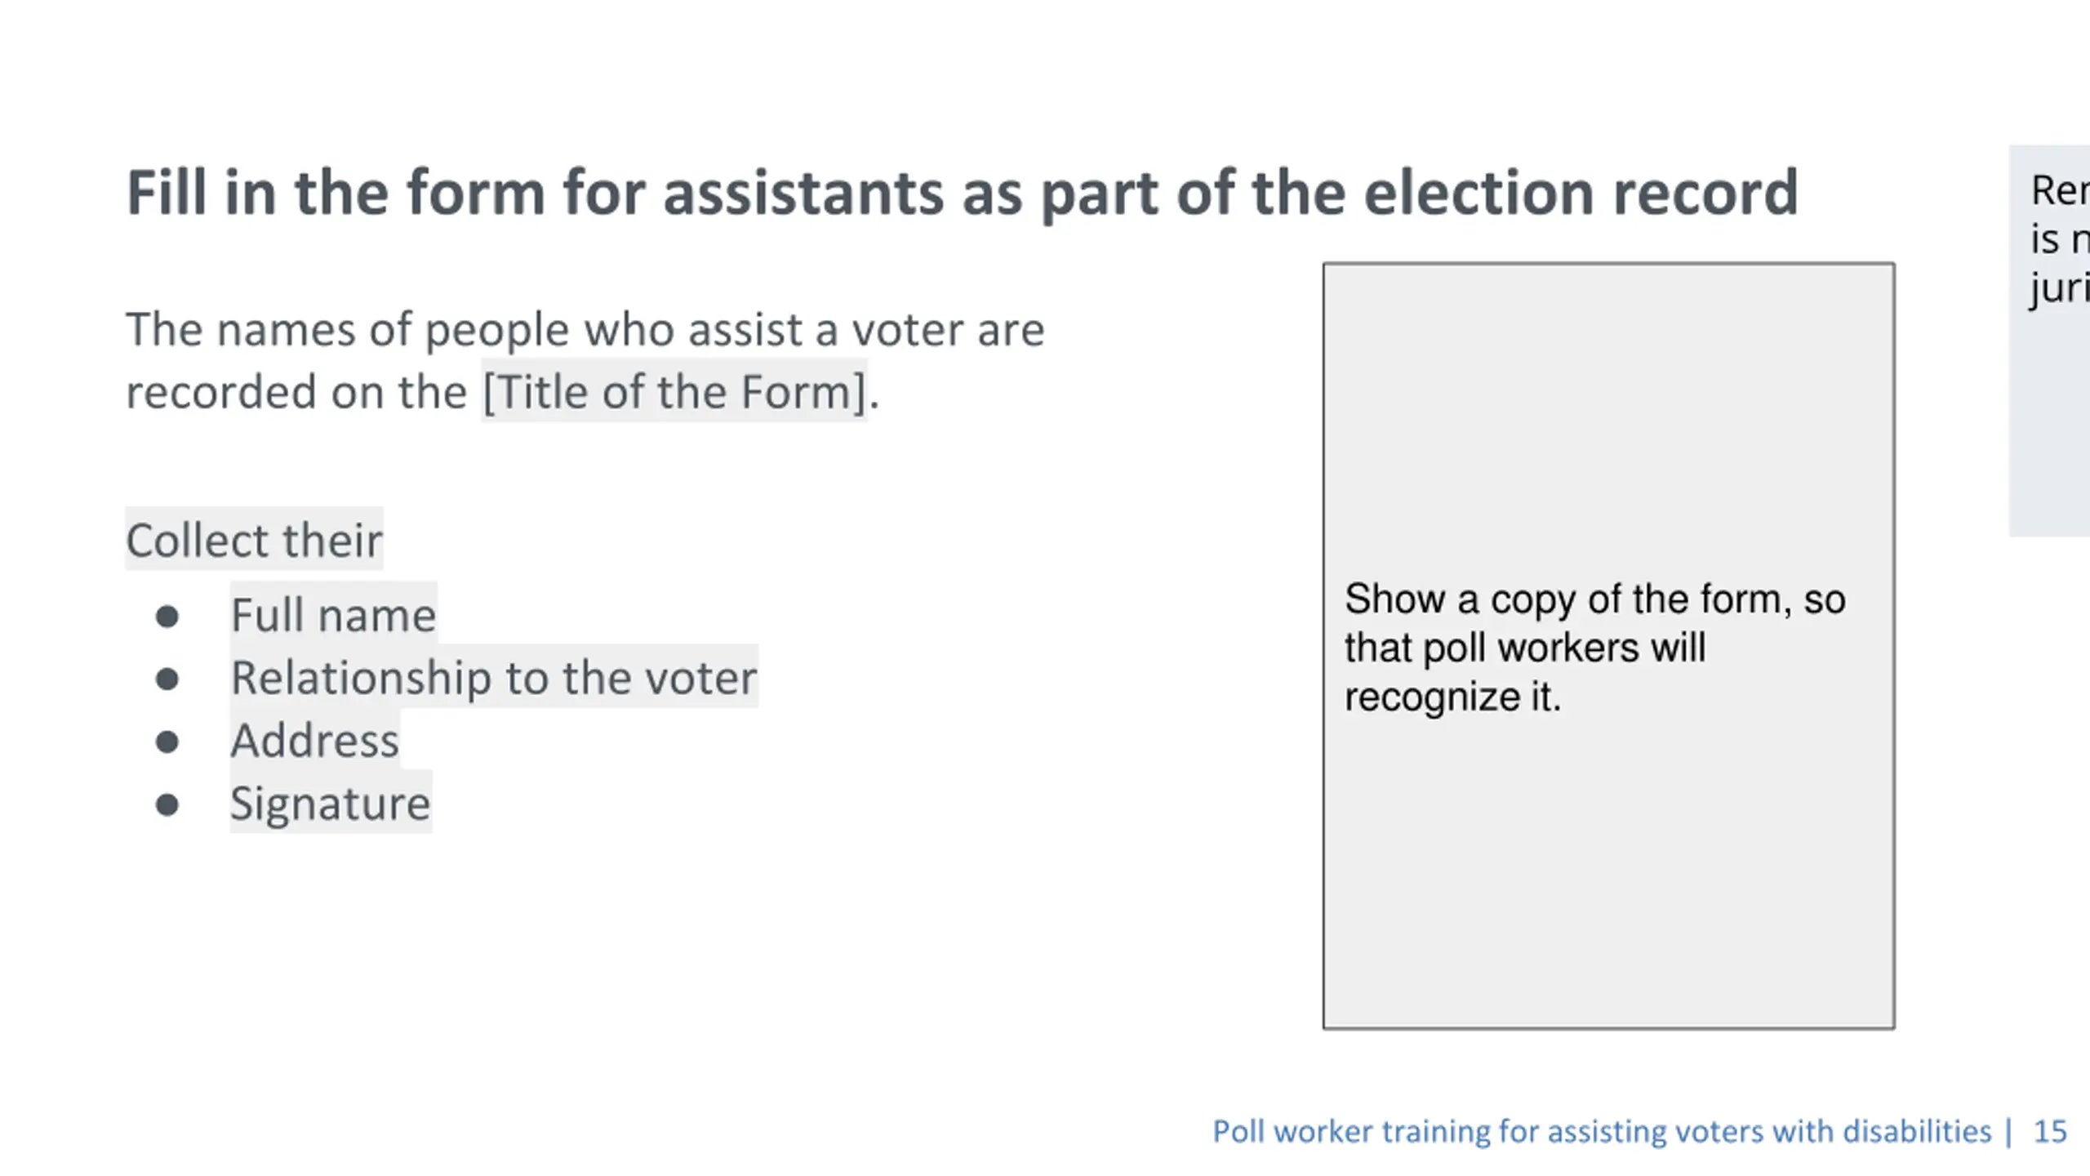
Task: Select the 'Full name' bullet item
Action: (333, 614)
